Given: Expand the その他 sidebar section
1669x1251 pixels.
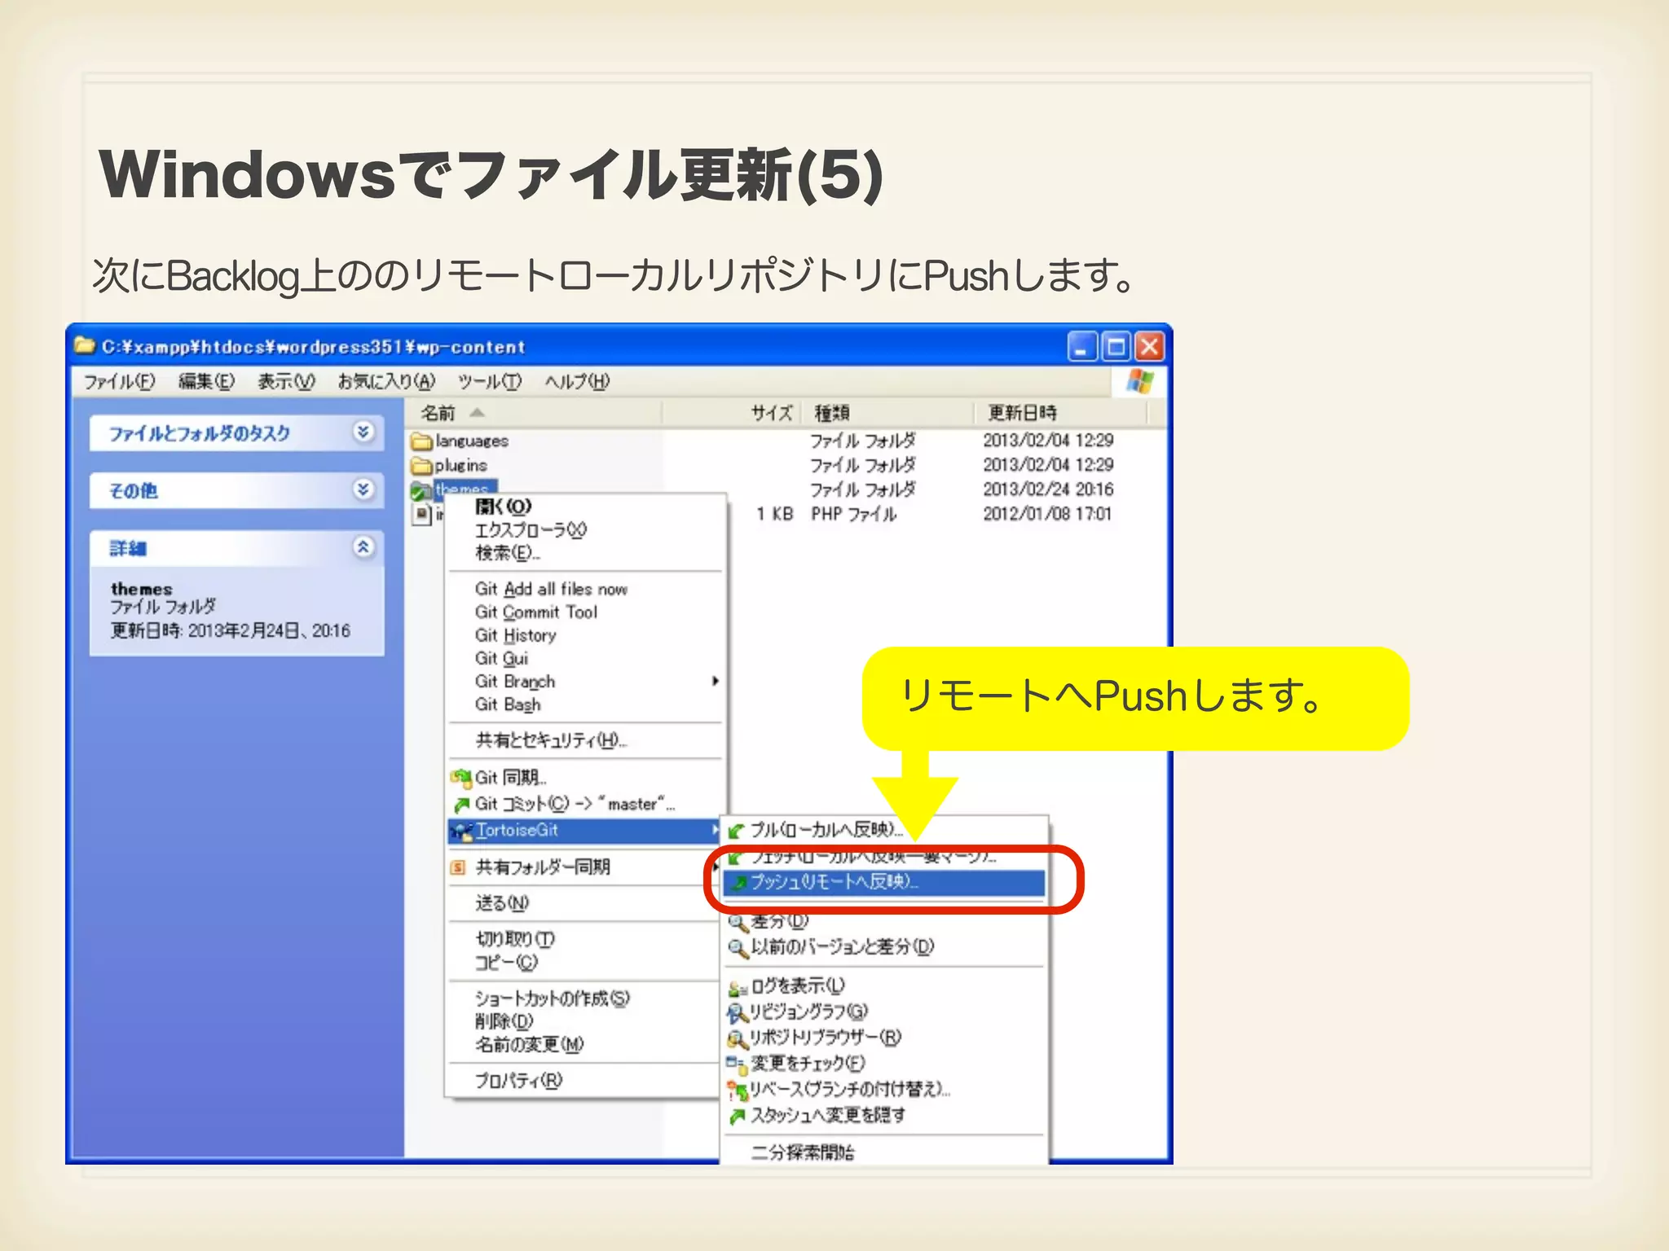Looking at the screenshot, I should pyautogui.click(x=363, y=489).
